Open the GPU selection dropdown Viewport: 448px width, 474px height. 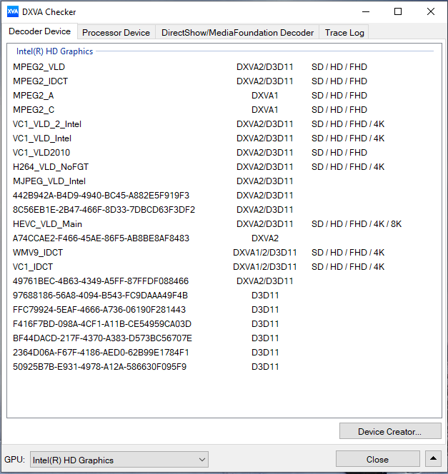point(119,460)
